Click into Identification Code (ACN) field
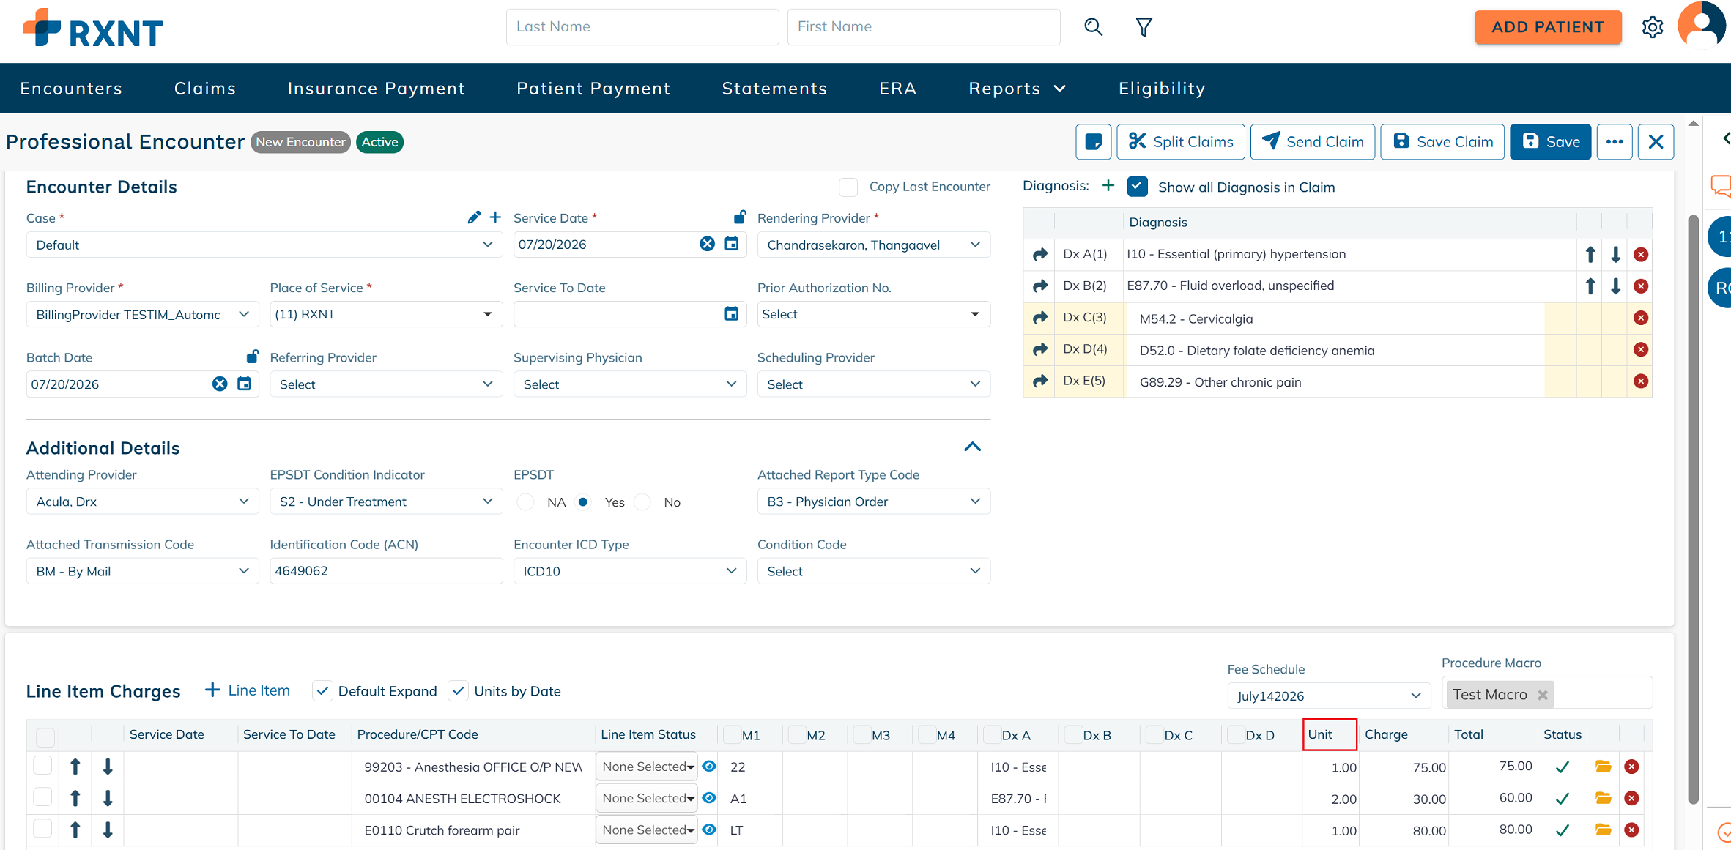This screenshot has width=1731, height=850. pos(386,571)
